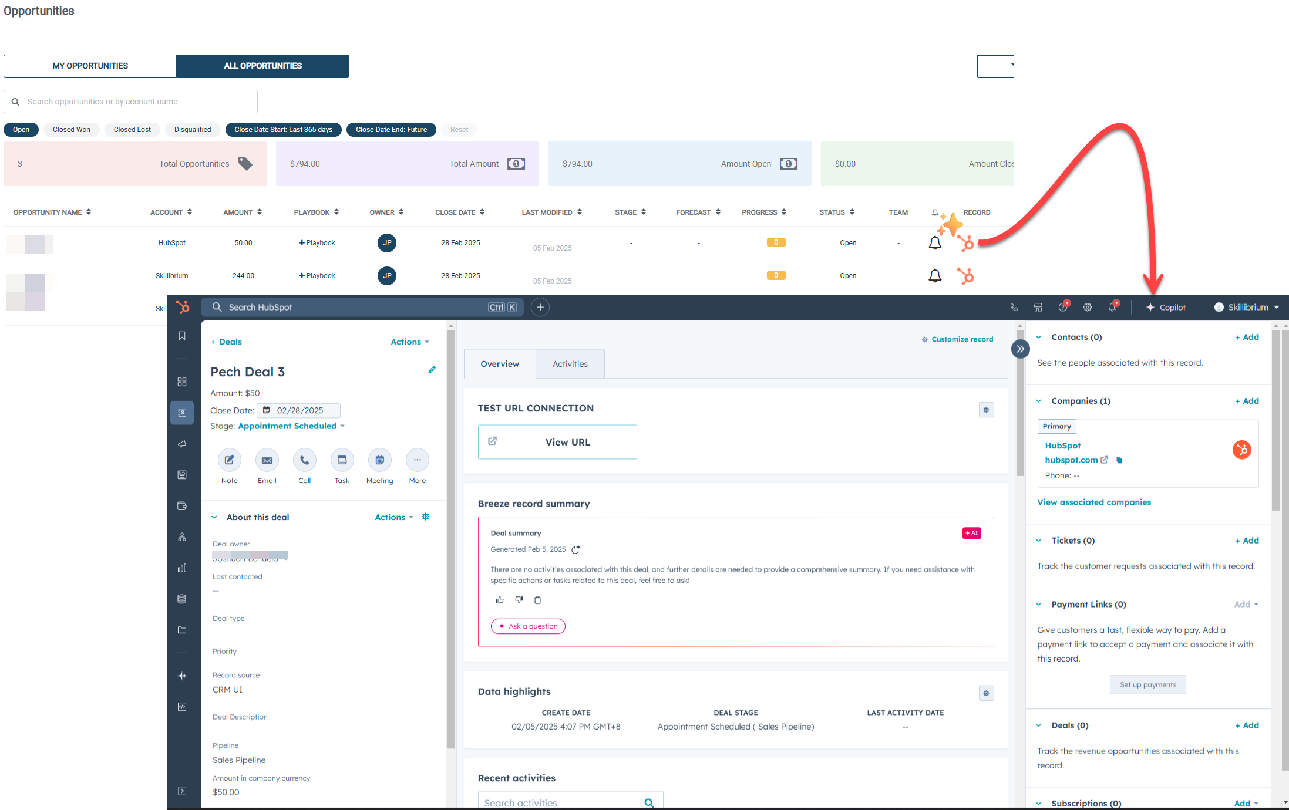Toggle the Closed Won filter chip
1289x810 pixels.
[71, 130]
